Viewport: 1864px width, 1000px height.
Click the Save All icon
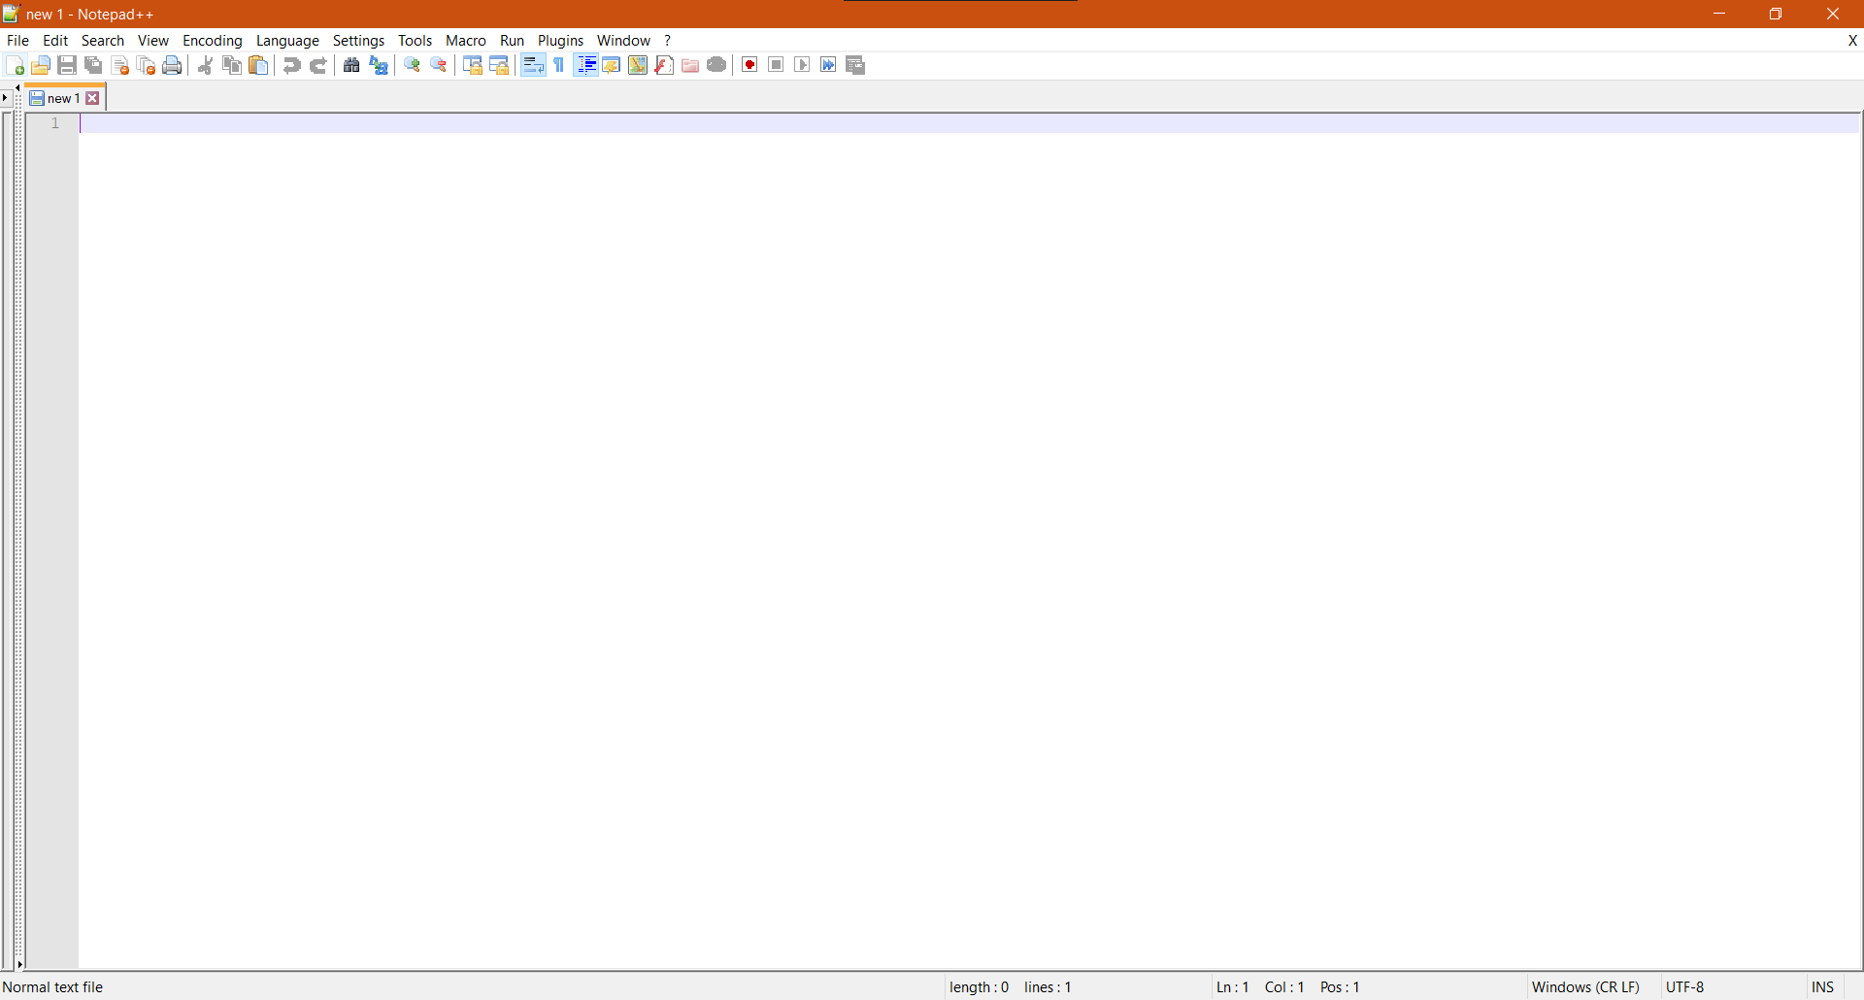tap(93, 65)
